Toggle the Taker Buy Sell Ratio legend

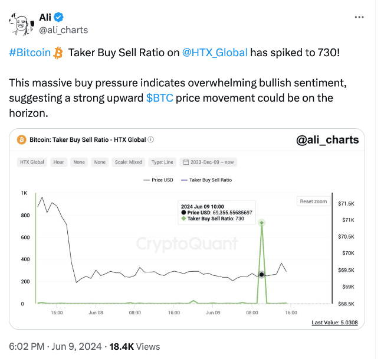click(206, 180)
